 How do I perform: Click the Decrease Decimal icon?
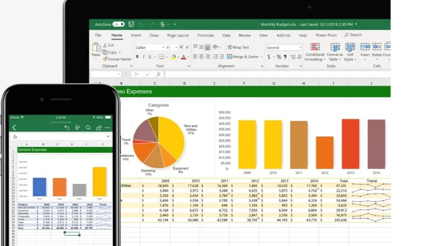[x=299, y=57]
